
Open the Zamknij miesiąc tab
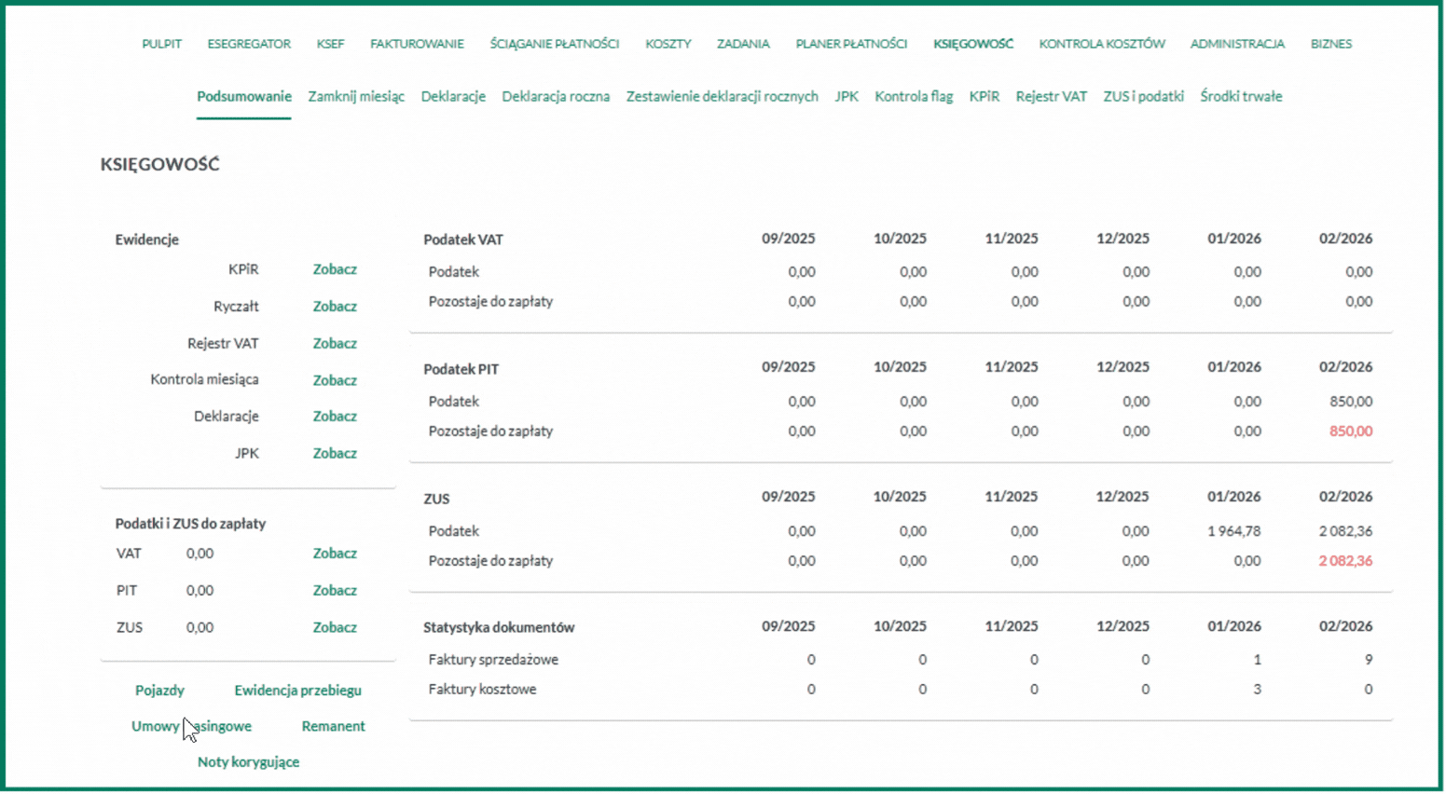[x=356, y=96]
